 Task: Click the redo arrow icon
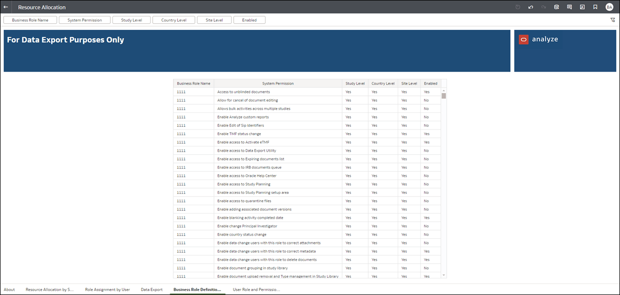544,7
